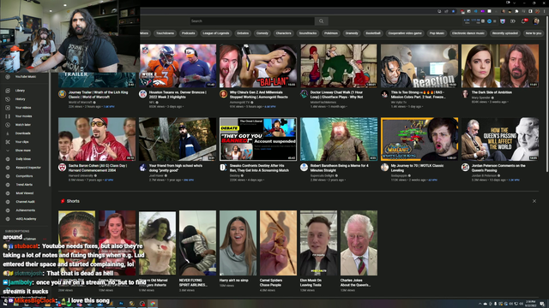Screen dimensions: 549x308
Task: Select the Touchdowns filter chip
Action: tap(165, 33)
